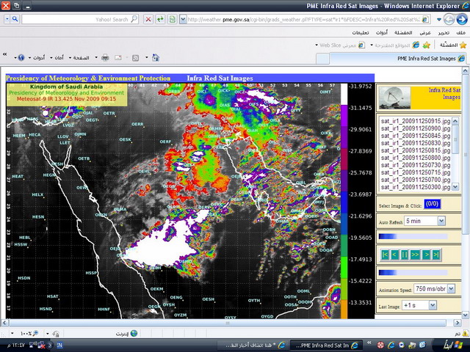Open the search provider dropdown arrow
This screenshot has height=352, width=470.
click(x=7, y=20)
